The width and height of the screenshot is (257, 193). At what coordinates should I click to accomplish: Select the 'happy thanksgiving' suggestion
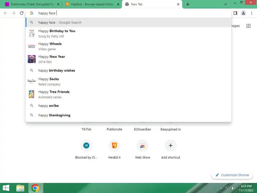tap(128, 115)
